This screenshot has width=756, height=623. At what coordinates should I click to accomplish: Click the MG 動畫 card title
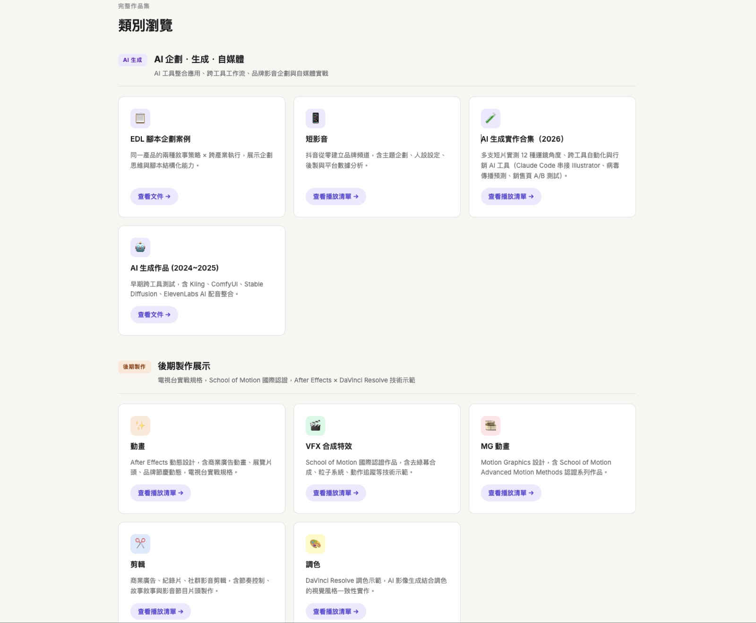(x=495, y=446)
